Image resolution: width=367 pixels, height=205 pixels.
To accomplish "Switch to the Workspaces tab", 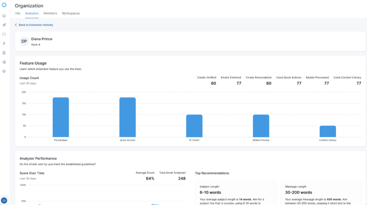I will [x=71, y=13].
